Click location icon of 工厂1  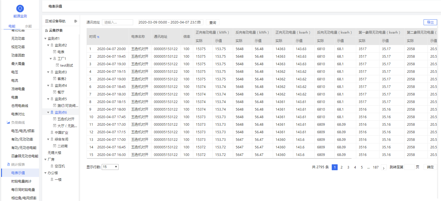pyautogui.click(x=55, y=59)
